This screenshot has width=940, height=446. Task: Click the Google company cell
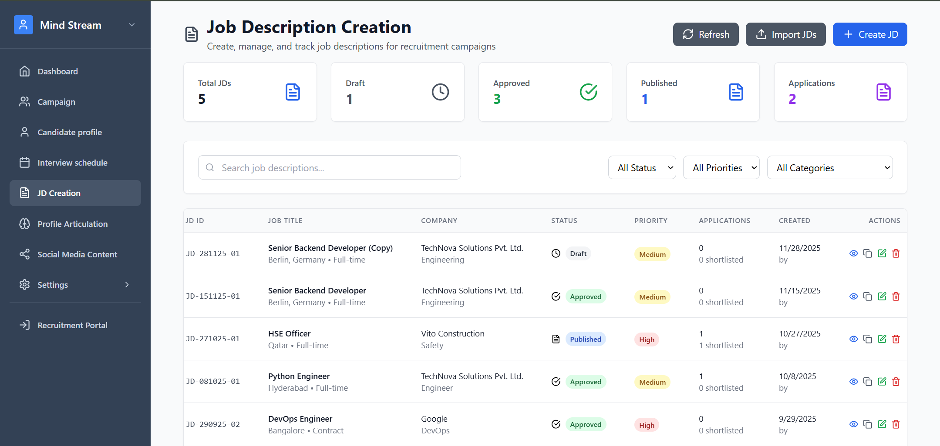point(434,419)
